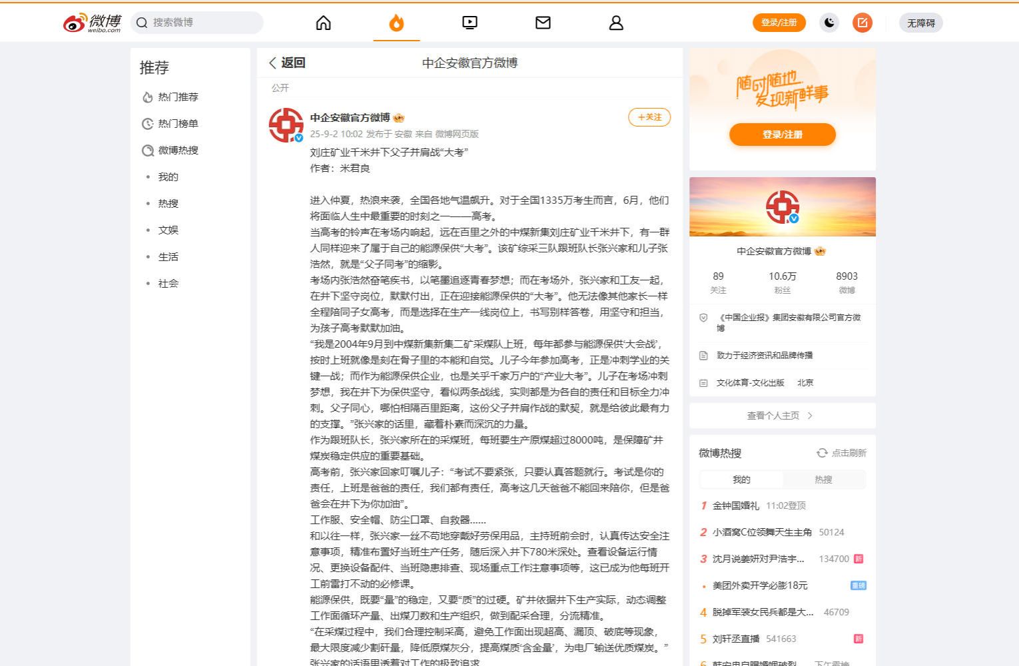Click the post author's avatar

click(x=286, y=125)
